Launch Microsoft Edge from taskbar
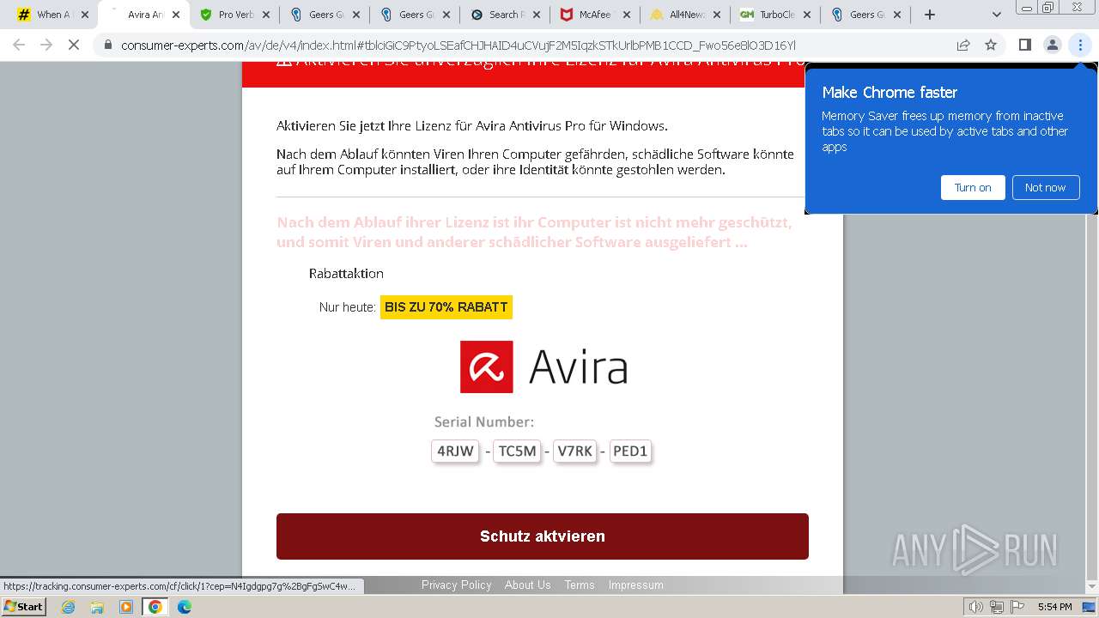Screen dimensions: 1099x618 pyautogui.click(x=185, y=607)
